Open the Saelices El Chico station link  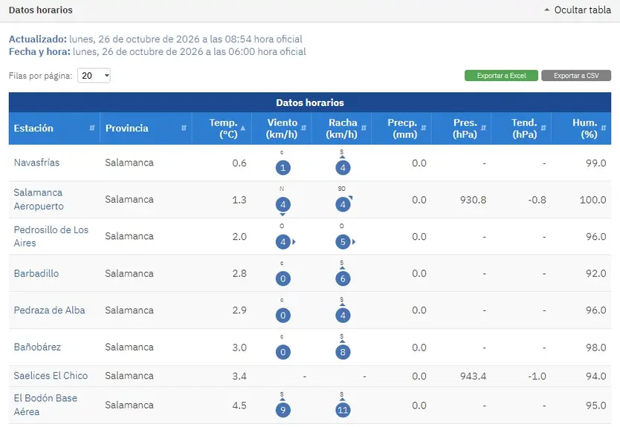[51, 376]
